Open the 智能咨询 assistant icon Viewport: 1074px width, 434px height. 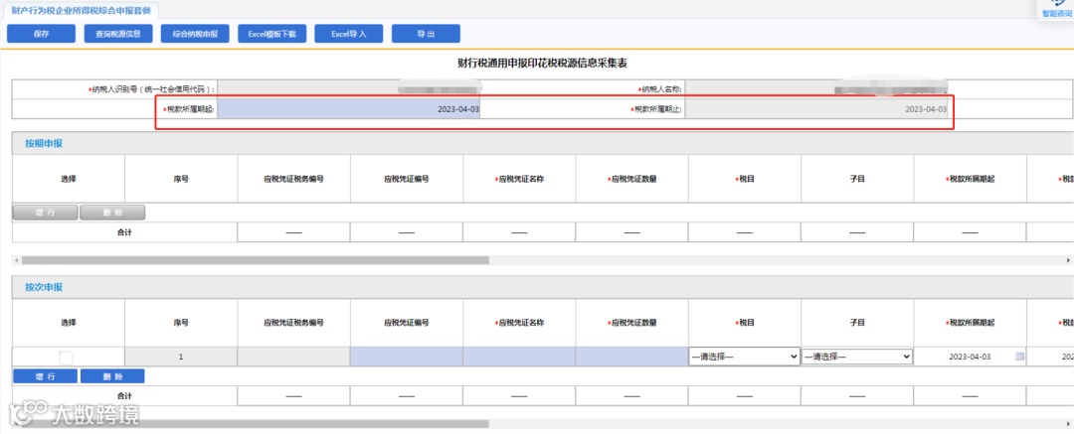tap(1057, 9)
